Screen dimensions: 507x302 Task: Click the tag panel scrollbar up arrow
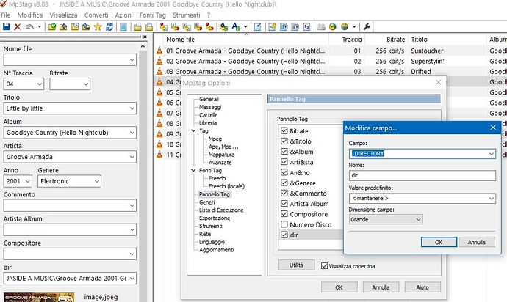click(x=143, y=47)
